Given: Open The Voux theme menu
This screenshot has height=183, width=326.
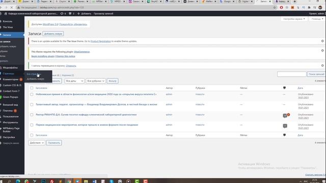Looking at the screenshot, I should pos(8,27).
